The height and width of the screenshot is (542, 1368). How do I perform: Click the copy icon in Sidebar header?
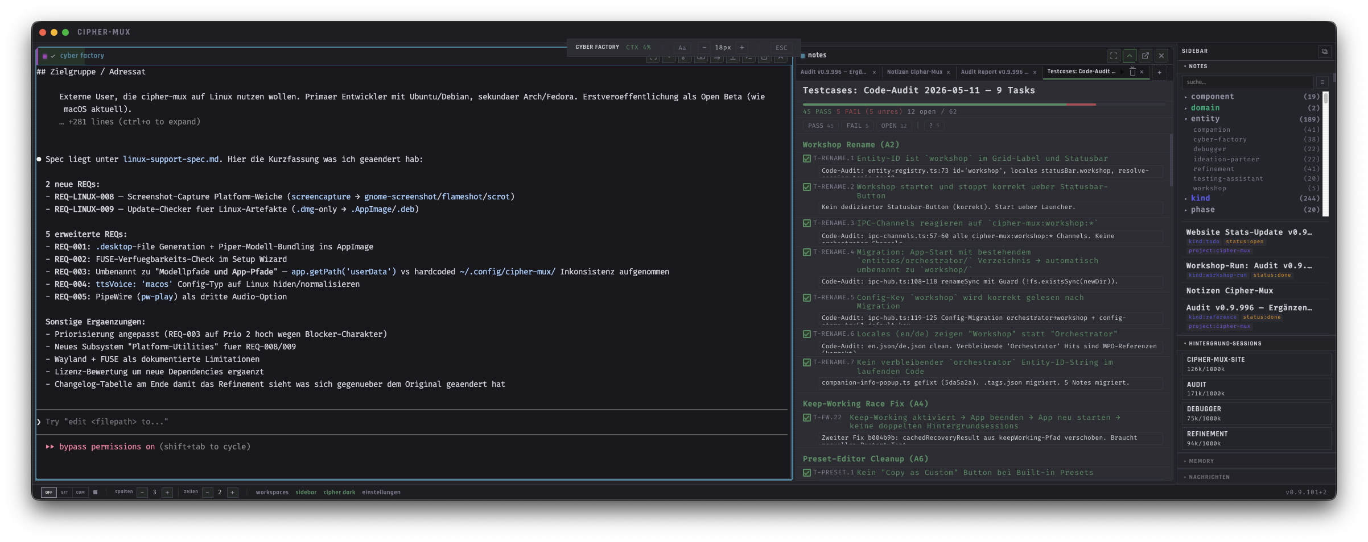click(x=1324, y=51)
